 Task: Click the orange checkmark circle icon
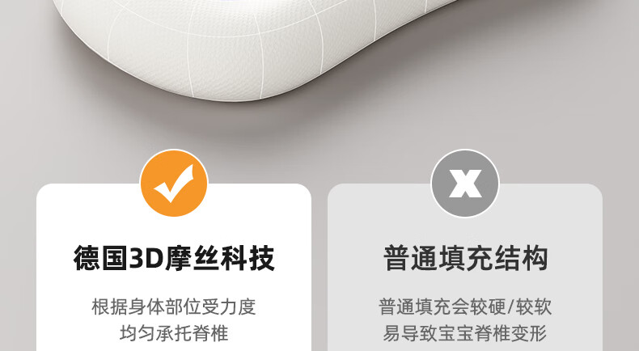click(174, 183)
